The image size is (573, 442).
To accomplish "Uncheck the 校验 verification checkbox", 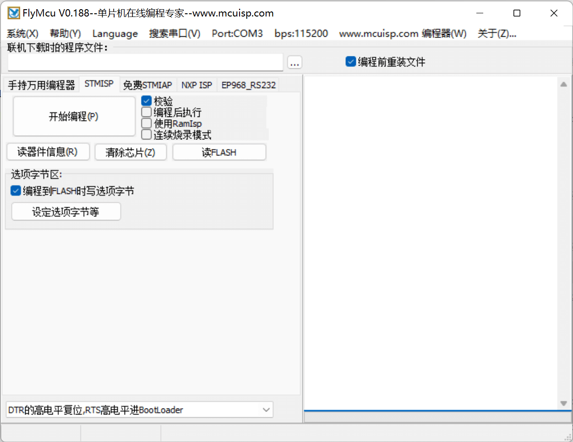I will (x=147, y=100).
